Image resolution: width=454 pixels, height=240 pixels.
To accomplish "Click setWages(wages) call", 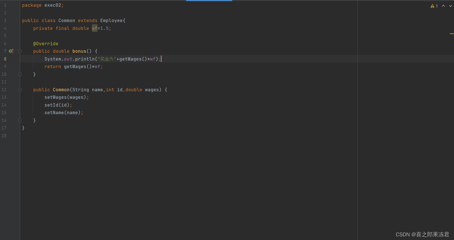I will 65,97.
